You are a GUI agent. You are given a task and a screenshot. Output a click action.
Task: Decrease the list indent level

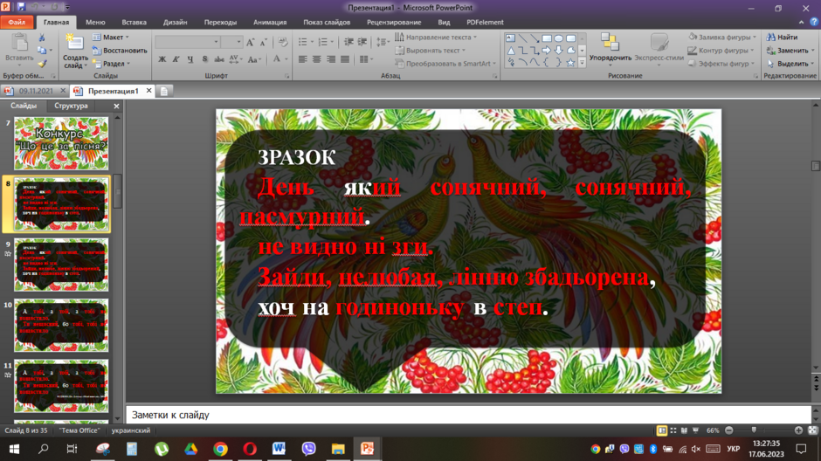click(348, 42)
